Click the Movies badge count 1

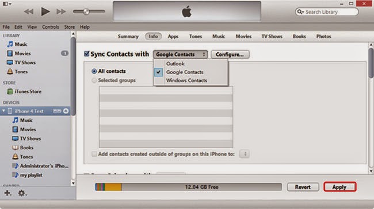coord(64,53)
